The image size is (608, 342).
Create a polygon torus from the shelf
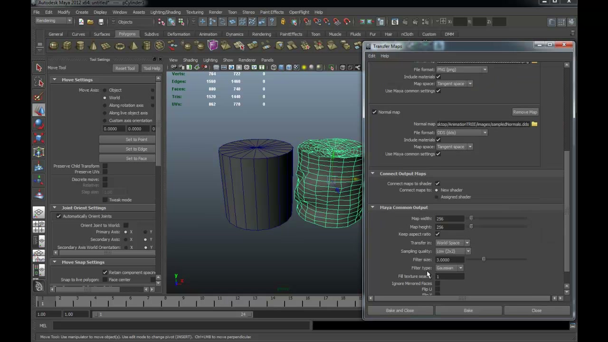pyautogui.click(x=120, y=46)
